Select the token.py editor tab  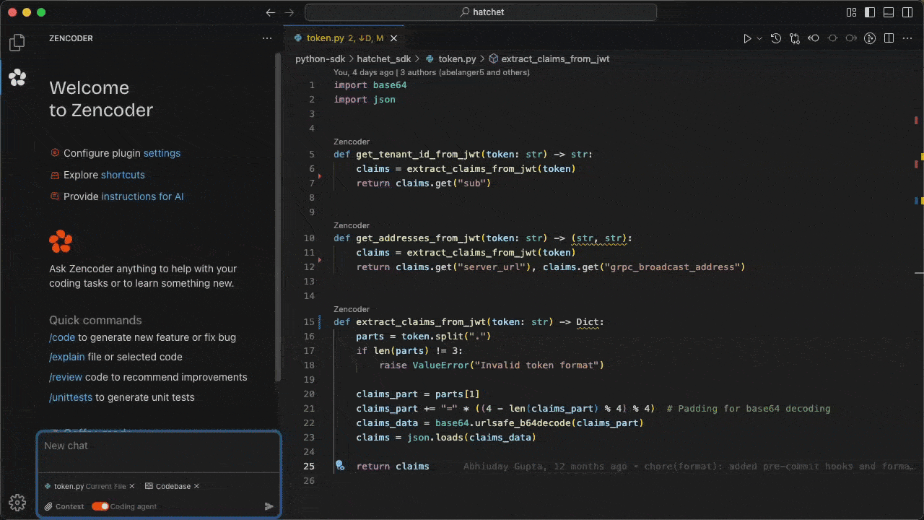coord(344,38)
